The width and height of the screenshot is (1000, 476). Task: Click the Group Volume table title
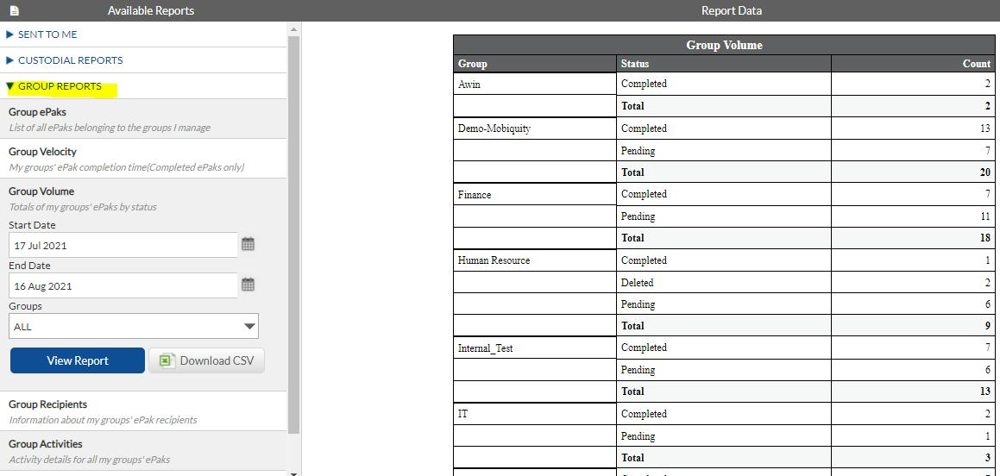(x=724, y=45)
